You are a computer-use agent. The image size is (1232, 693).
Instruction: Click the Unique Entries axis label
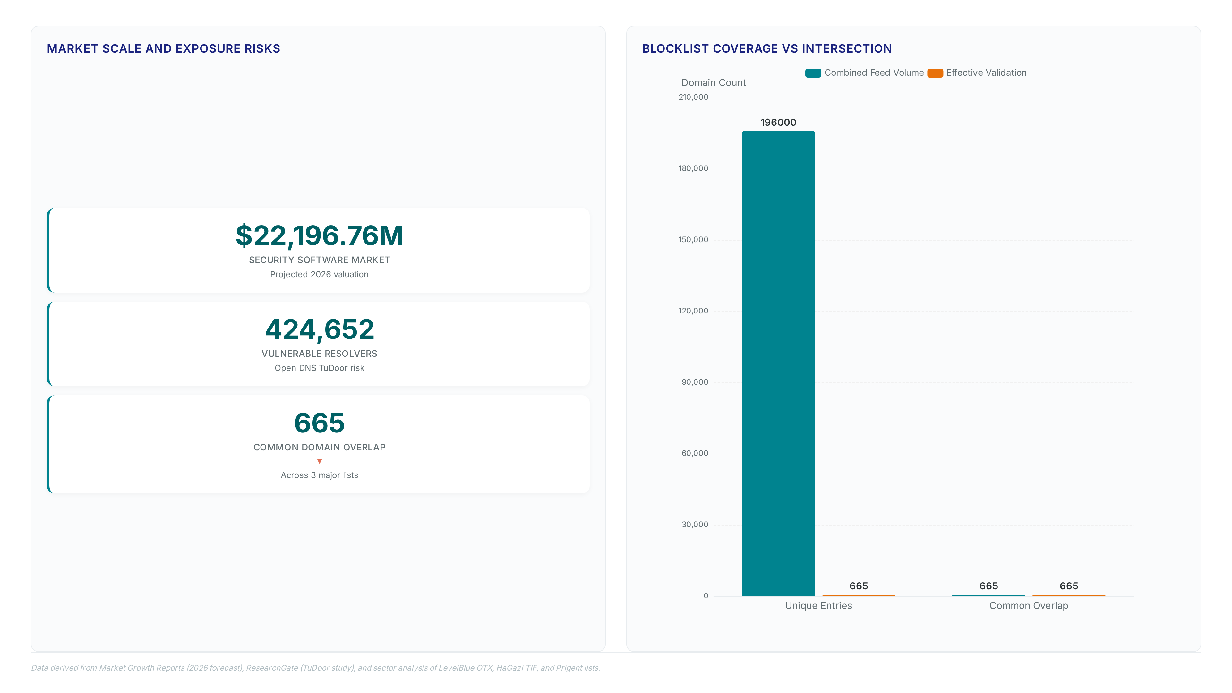818,605
